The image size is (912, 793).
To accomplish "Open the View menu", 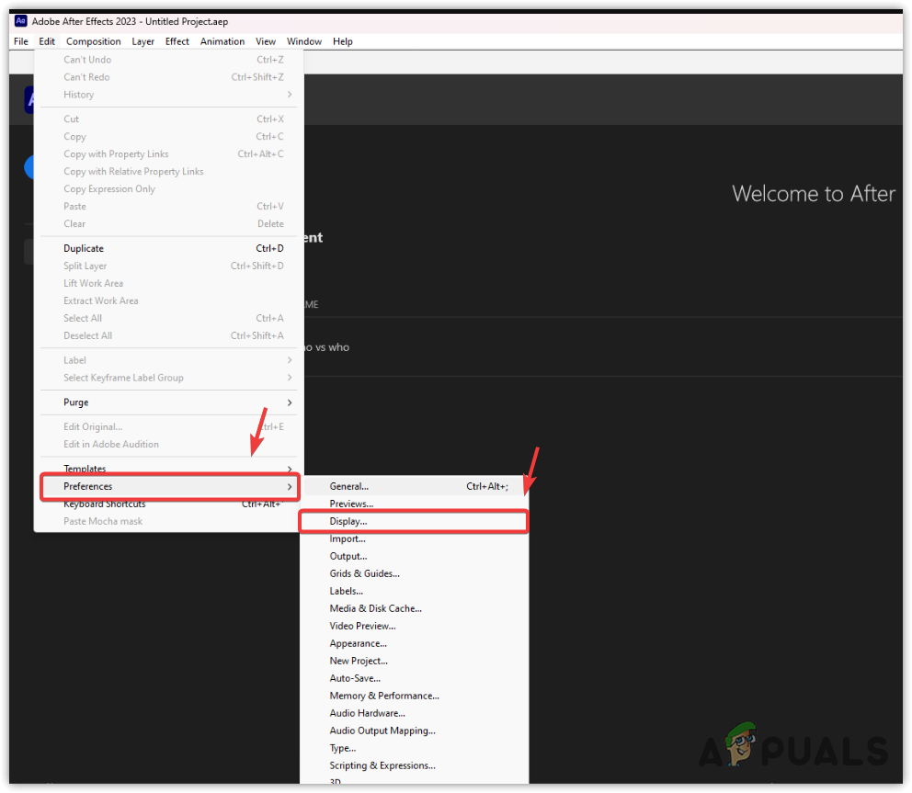I will 266,41.
